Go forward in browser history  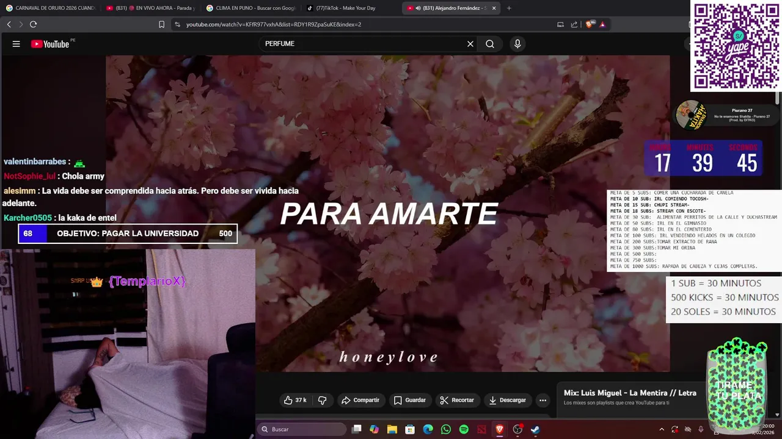pyautogui.click(x=20, y=24)
